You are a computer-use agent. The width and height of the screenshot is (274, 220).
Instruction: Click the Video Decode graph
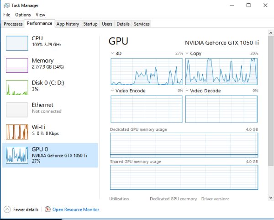point(221,109)
